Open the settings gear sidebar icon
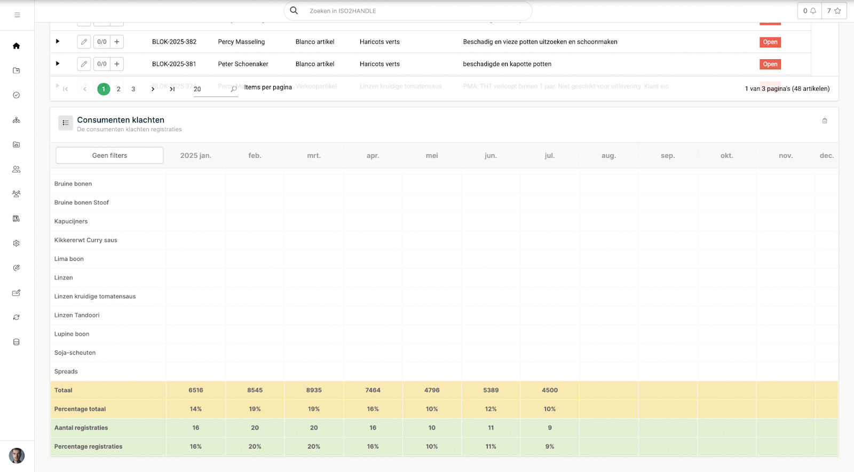Screen dimensions: 854x472 tap(17, 243)
